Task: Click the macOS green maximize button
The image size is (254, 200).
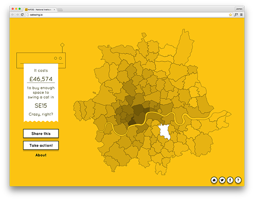Action: click(x=20, y=9)
